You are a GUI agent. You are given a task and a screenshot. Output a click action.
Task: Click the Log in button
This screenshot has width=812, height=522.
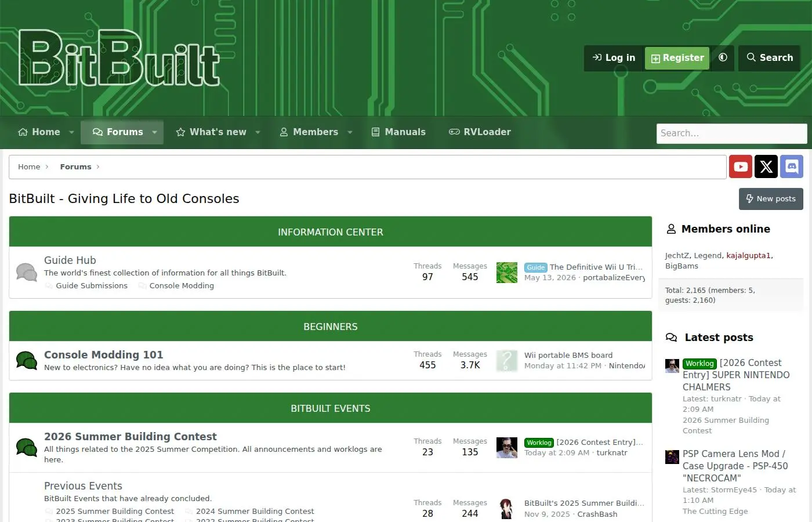tap(614, 58)
